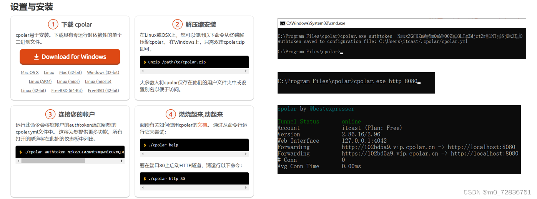Screen dimensions: 537x199
Task: Open the Linux (ARM) download link
Action: (x=40, y=81)
